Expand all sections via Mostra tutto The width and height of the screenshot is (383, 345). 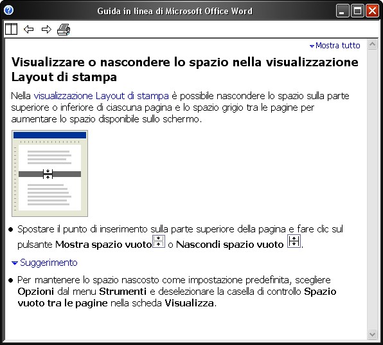335,46
